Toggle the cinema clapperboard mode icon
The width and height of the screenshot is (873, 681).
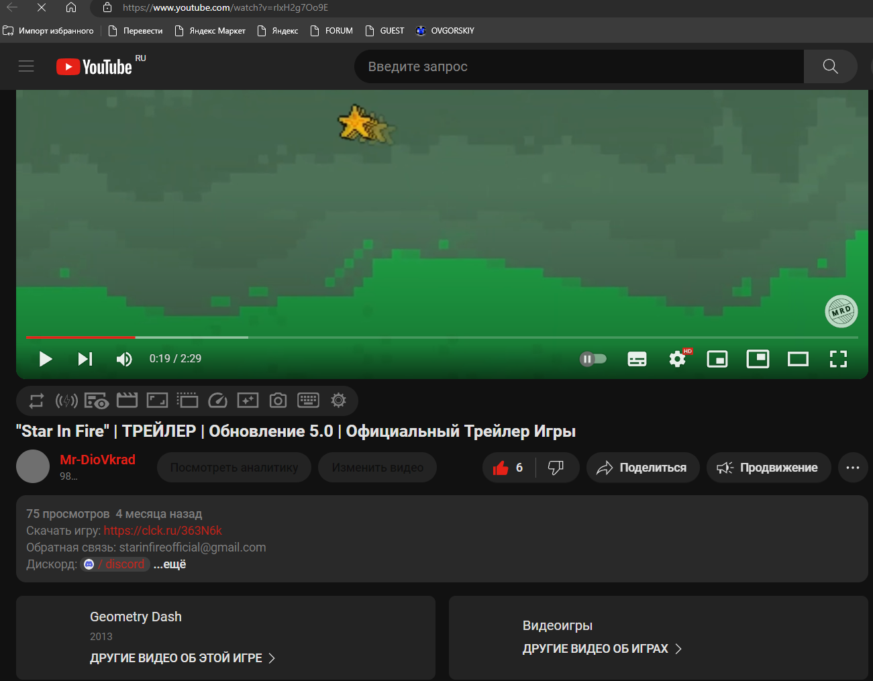[127, 401]
